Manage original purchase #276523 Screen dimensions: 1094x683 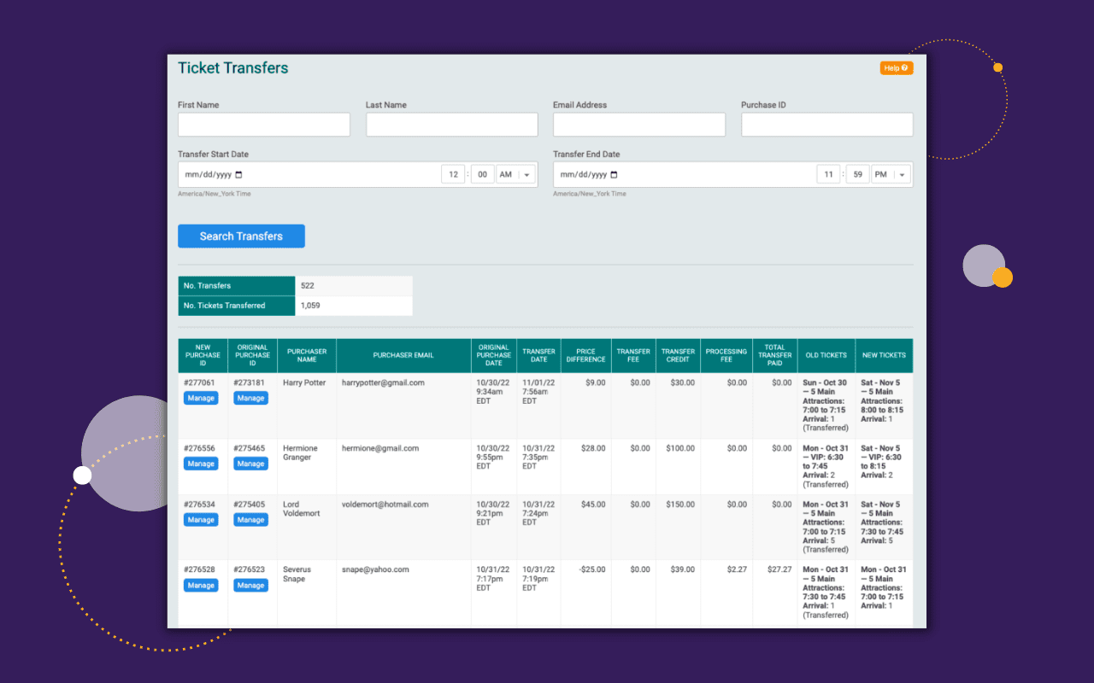pyautogui.click(x=251, y=586)
